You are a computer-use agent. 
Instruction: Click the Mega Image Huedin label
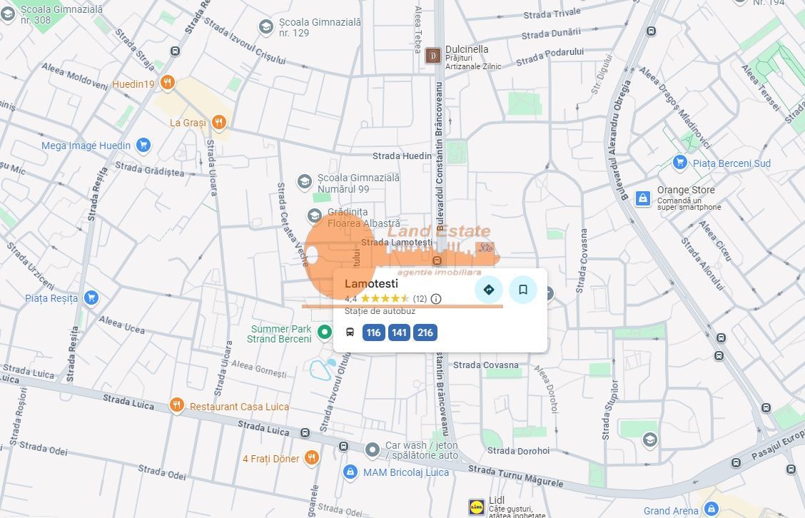pyautogui.click(x=86, y=146)
